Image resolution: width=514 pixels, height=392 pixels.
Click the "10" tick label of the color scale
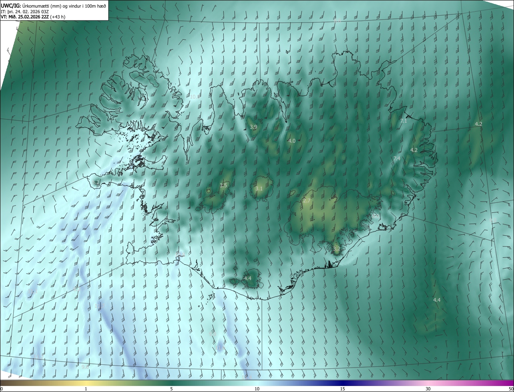pos(257,389)
